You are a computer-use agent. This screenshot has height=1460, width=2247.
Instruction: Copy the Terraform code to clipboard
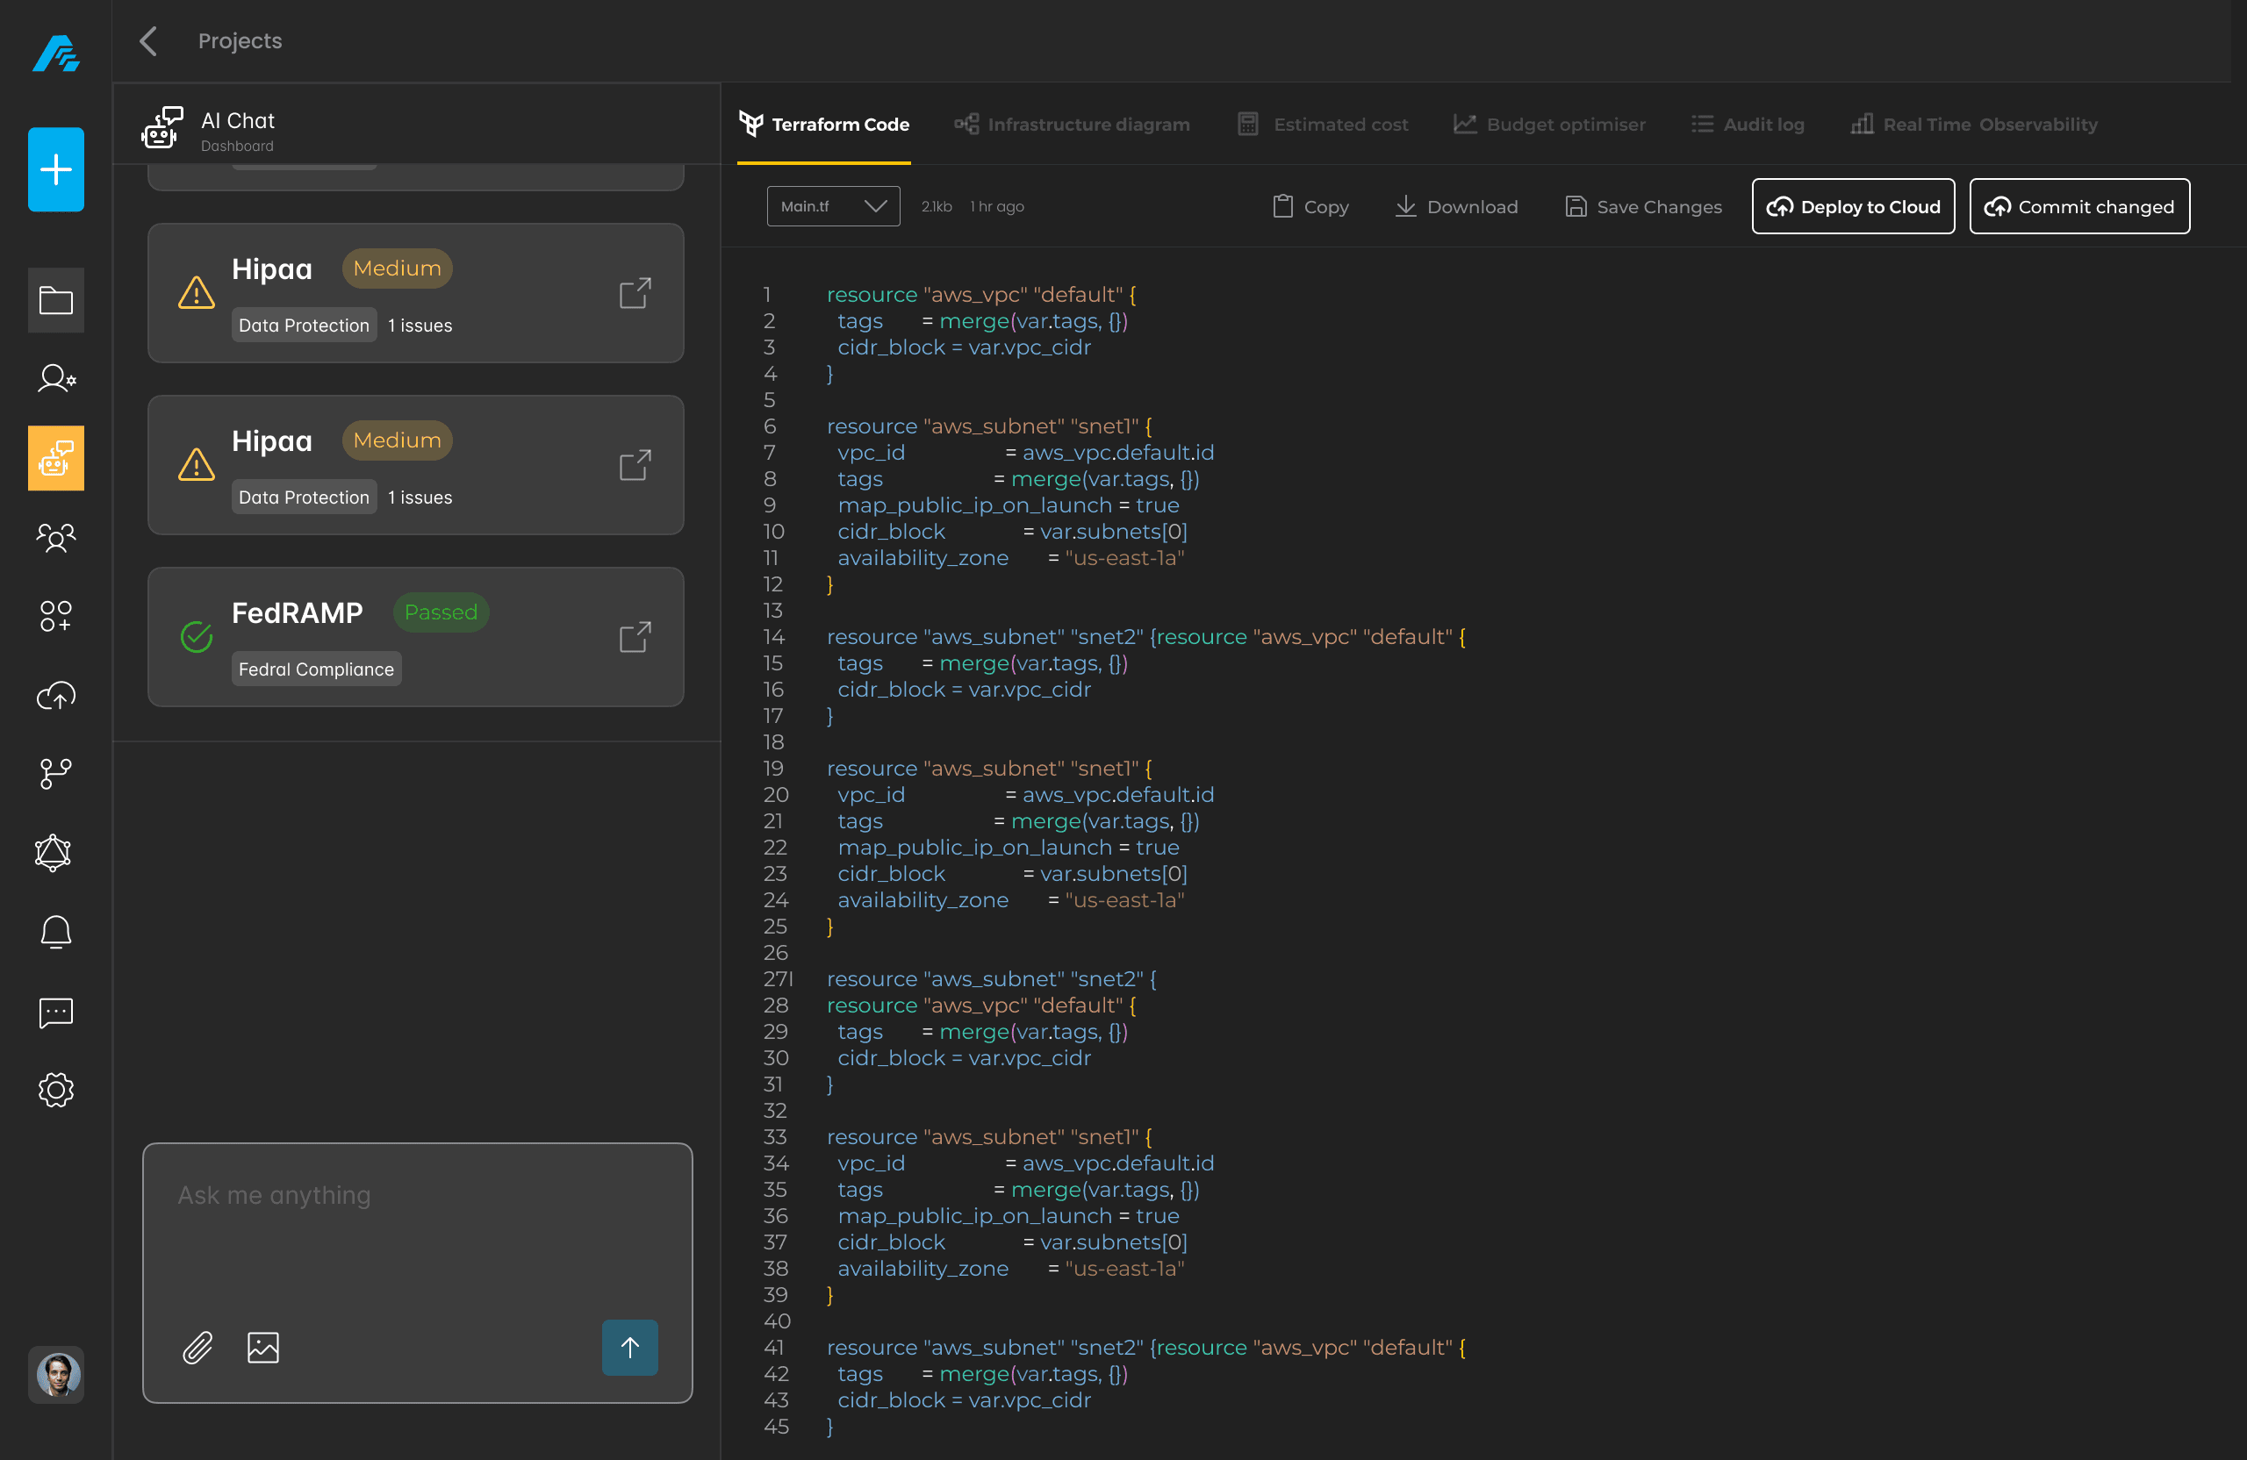(x=1310, y=205)
